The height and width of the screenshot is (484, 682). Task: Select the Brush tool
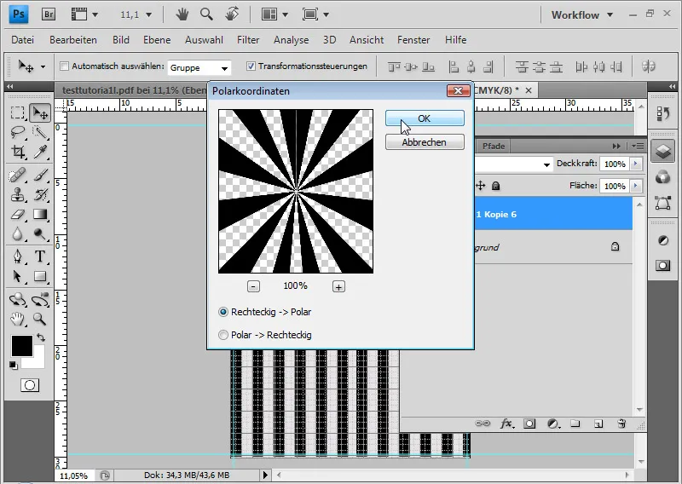pos(40,175)
